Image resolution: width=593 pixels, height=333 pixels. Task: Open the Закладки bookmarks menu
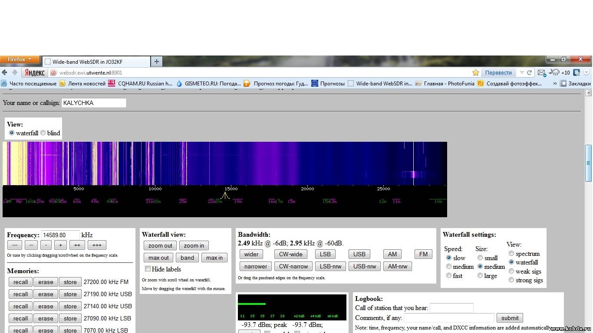tap(576, 83)
